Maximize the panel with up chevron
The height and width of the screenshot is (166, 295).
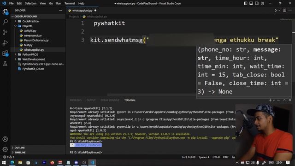(284, 100)
